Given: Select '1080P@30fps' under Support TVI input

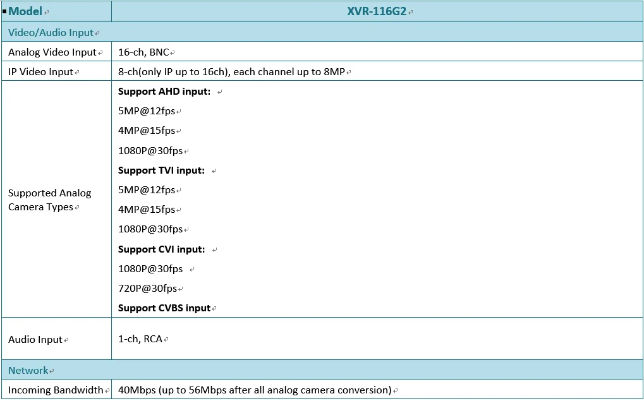Looking at the screenshot, I should (150, 229).
